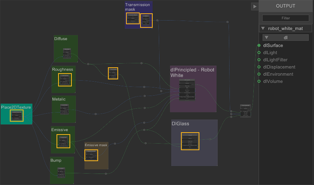Viewport: 314px width, 185px height.
Task: Select the left node in the Transmission mask group
Action: point(133,18)
